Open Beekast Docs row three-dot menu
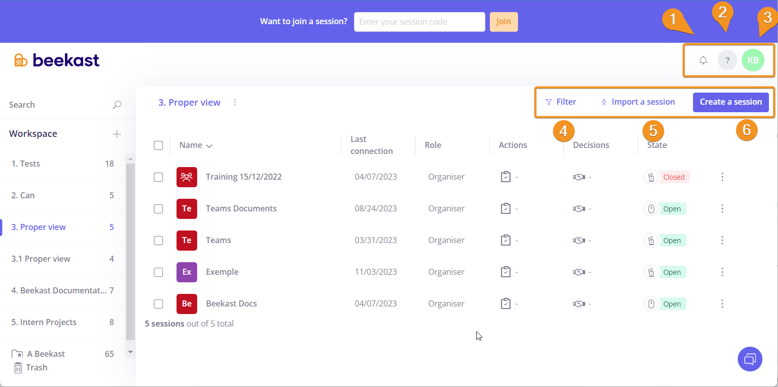The height and width of the screenshot is (387, 778). click(722, 303)
